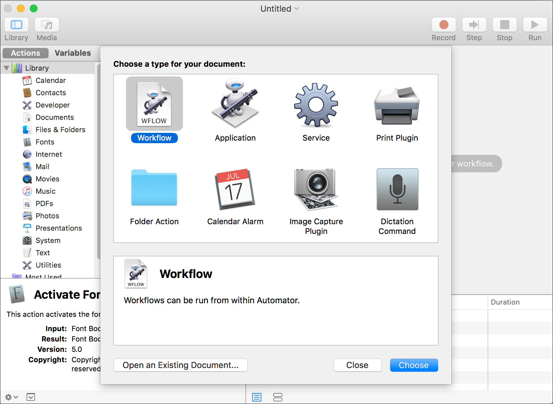The width and height of the screenshot is (553, 404).
Task: Choose the Service gear icon
Action: click(316, 104)
